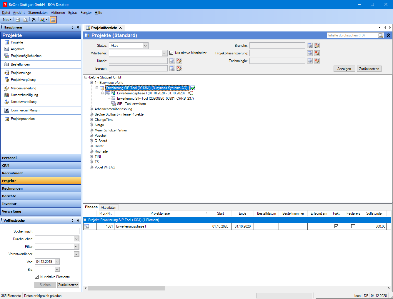The height and width of the screenshot is (299, 393).
Task: Expand the Meier Schulze Partner tree node
Action: click(91, 130)
